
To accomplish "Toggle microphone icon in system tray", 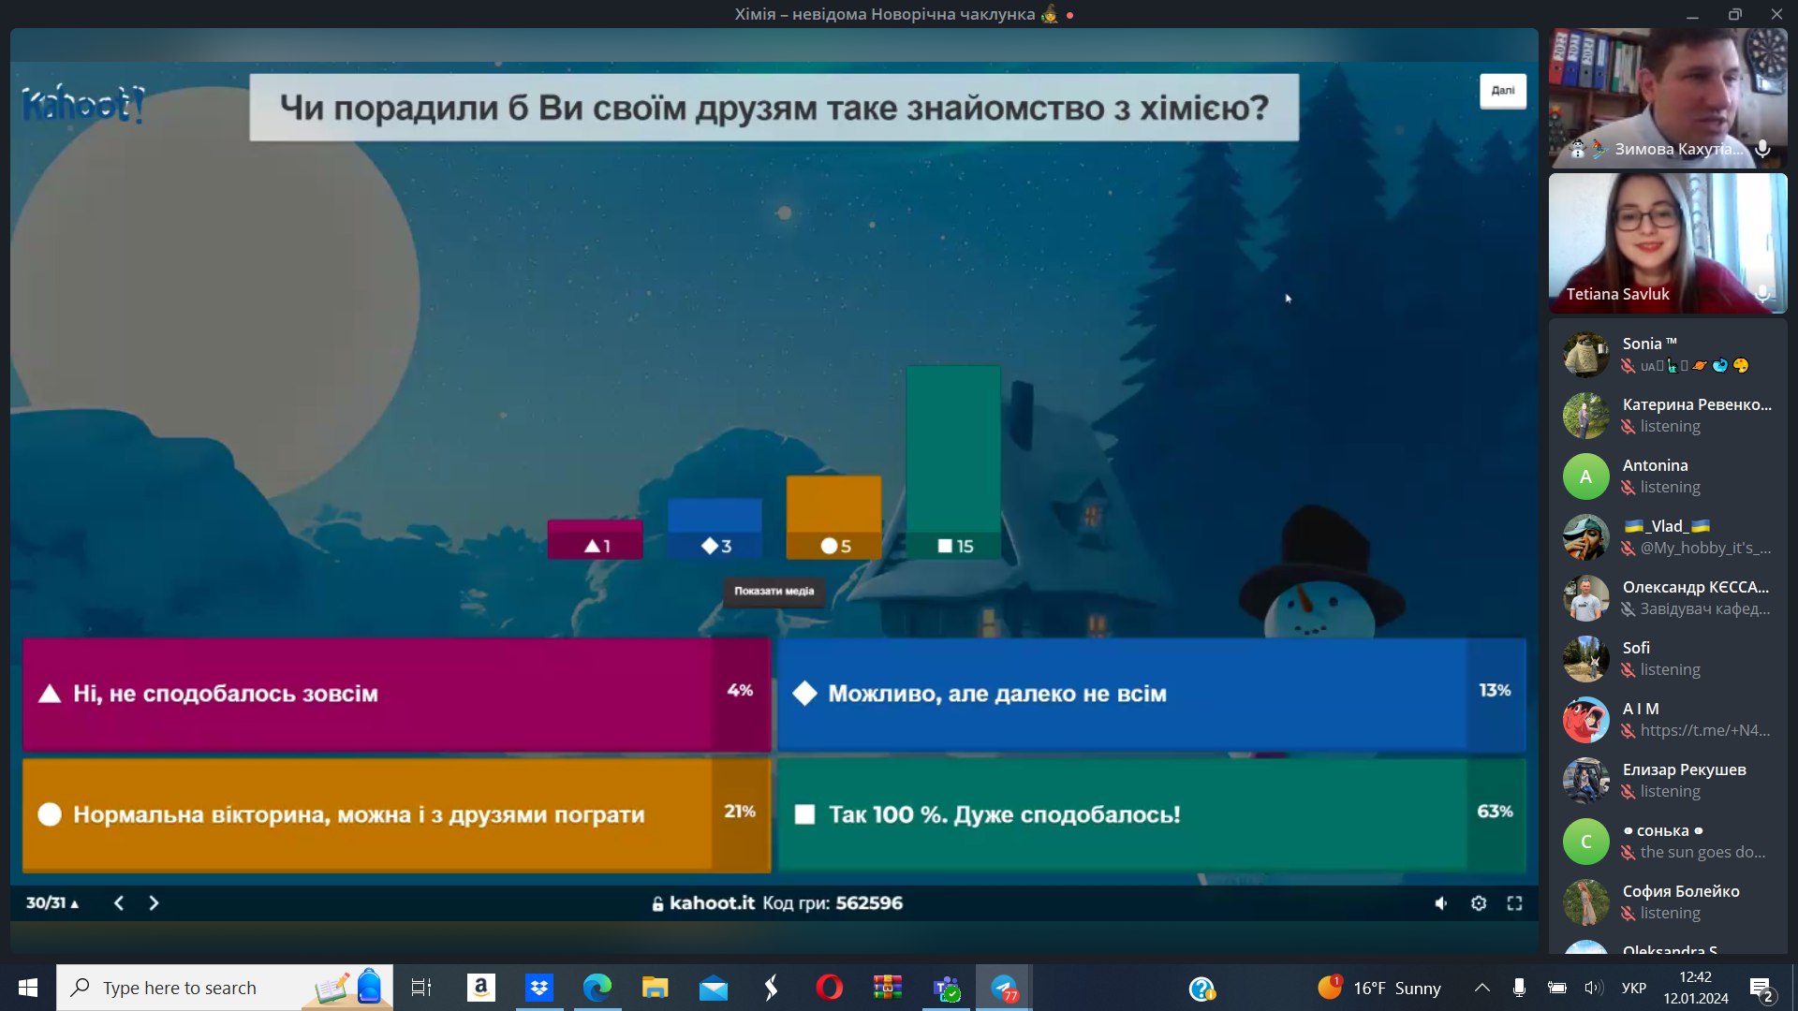I will [x=1519, y=988].
